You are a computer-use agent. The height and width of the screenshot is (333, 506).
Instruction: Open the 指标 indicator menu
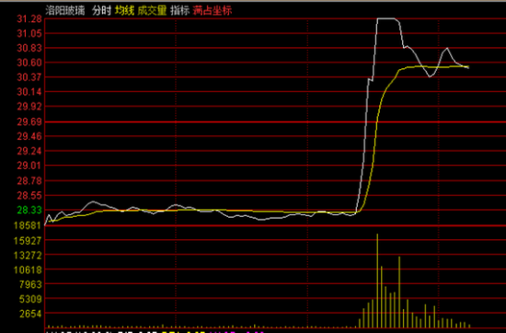[x=180, y=11]
